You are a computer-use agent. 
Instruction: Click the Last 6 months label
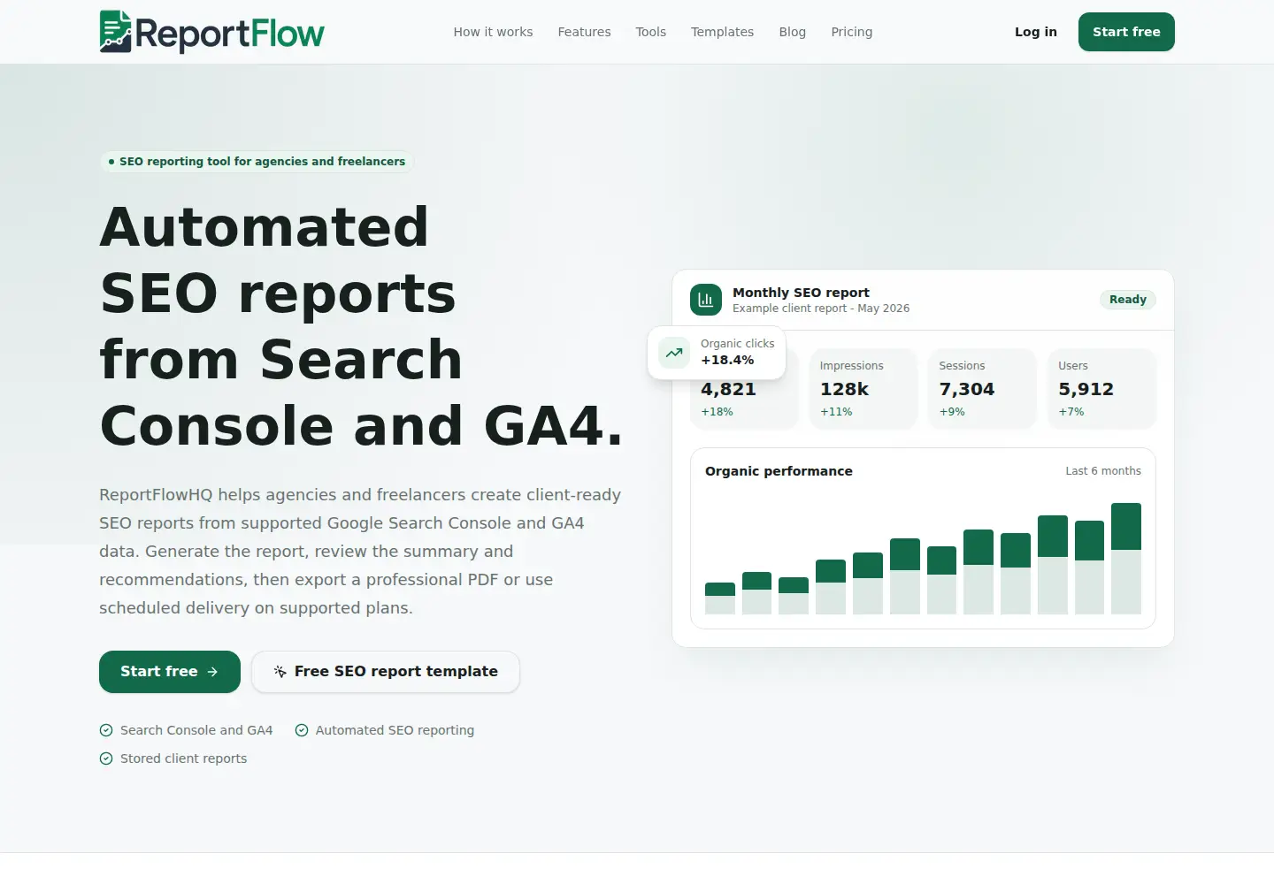coord(1103,471)
